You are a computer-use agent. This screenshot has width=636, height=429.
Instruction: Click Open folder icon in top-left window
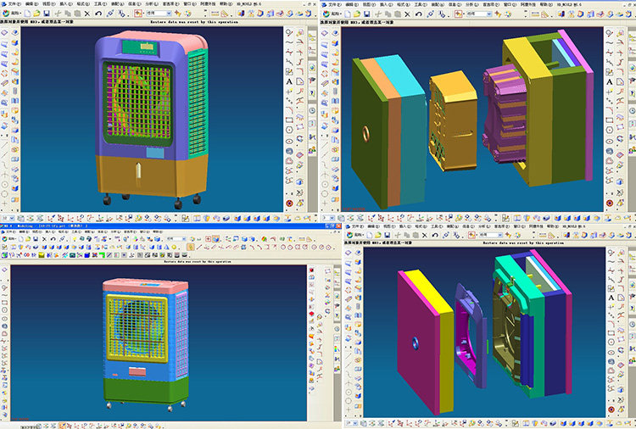click(x=36, y=14)
